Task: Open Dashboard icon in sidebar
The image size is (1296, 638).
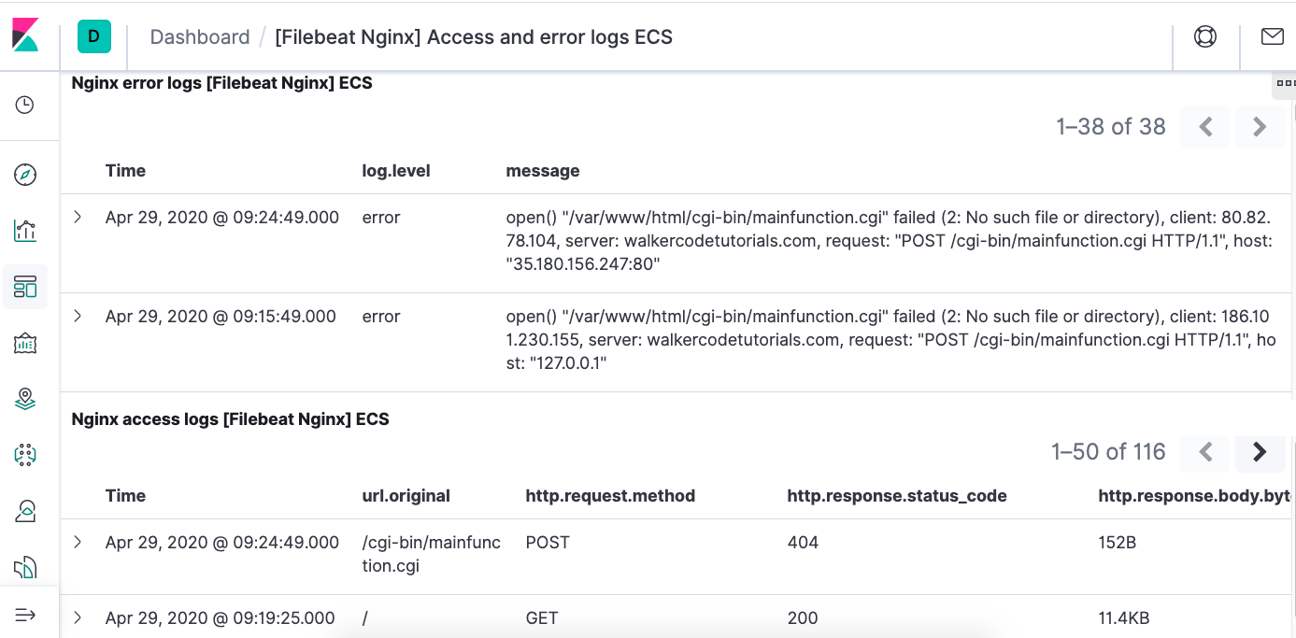Action: [25, 287]
